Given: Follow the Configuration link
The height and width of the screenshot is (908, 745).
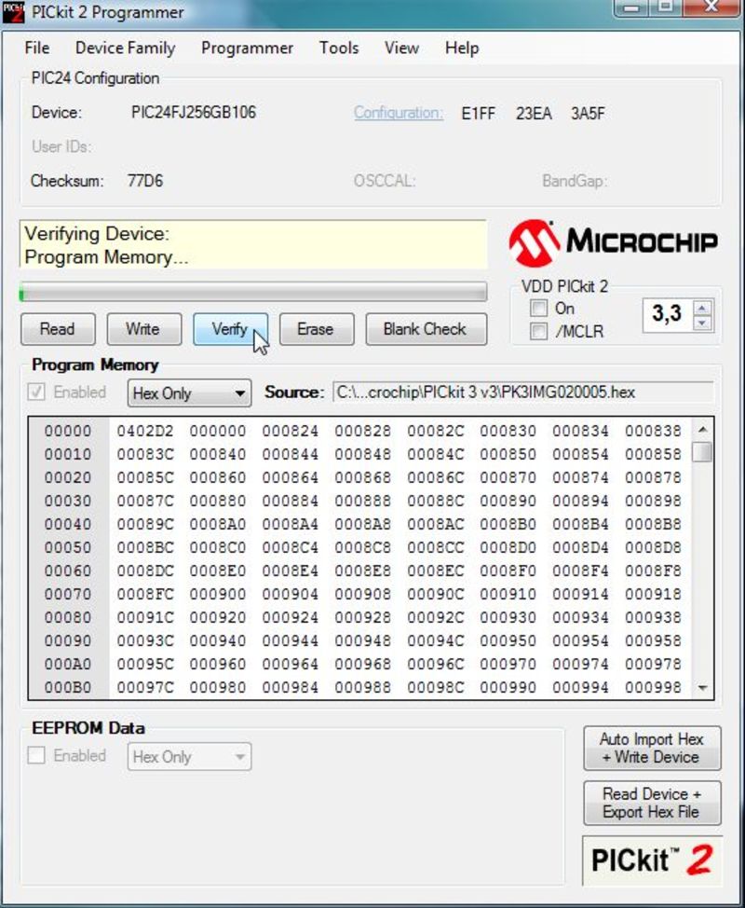Looking at the screenshot, I should pyautogui.click(x=398, y=113).
